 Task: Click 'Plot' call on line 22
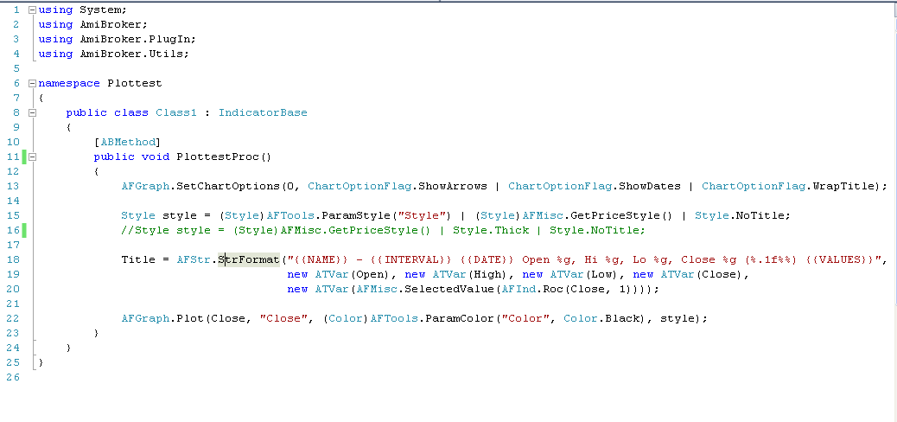coord(190,318)
